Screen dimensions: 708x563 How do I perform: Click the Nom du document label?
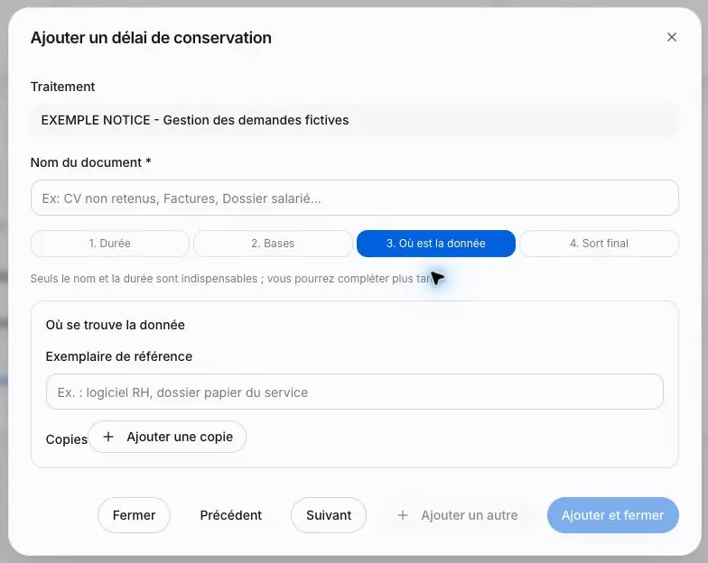pos(90,162)
